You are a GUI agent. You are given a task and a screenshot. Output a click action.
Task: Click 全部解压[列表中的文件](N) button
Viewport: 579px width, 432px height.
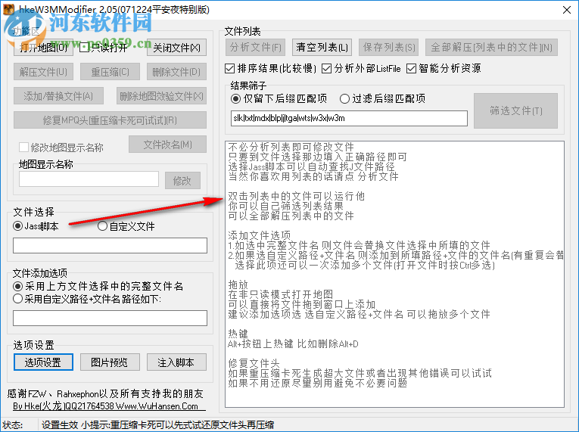[491, 47]
